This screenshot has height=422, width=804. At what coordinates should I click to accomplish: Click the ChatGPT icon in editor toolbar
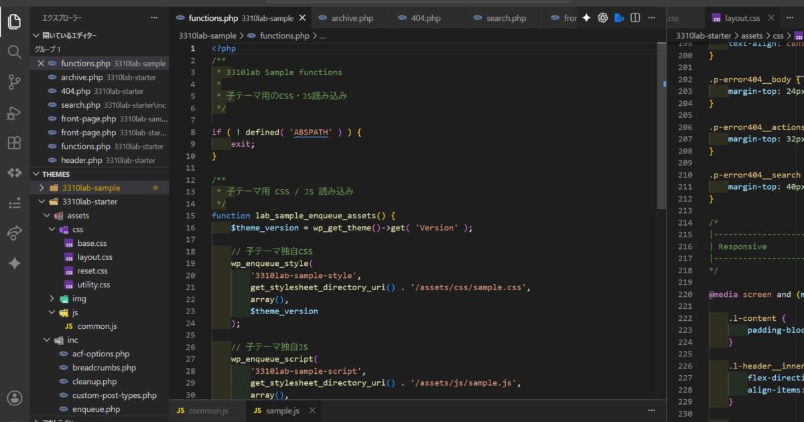click(602, 18)
